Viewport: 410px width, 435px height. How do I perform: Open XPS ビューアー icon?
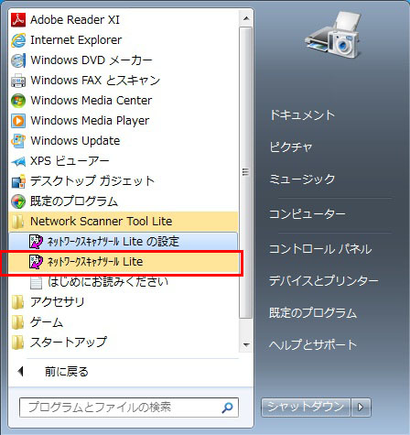point(18,161)
